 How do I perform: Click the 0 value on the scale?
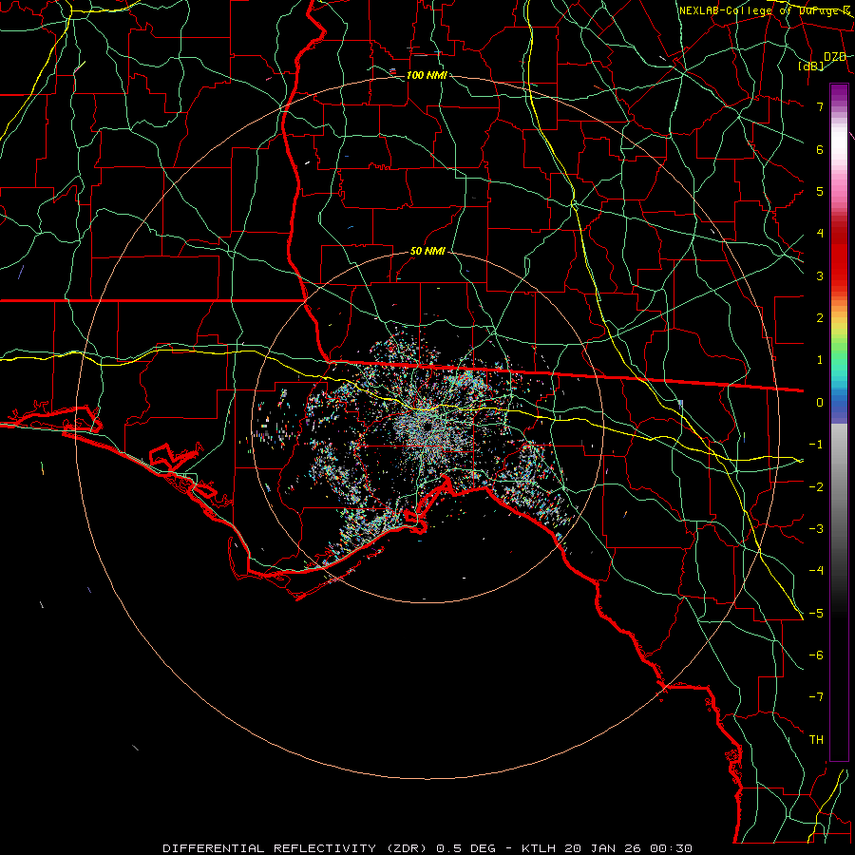tap(820, 403)
